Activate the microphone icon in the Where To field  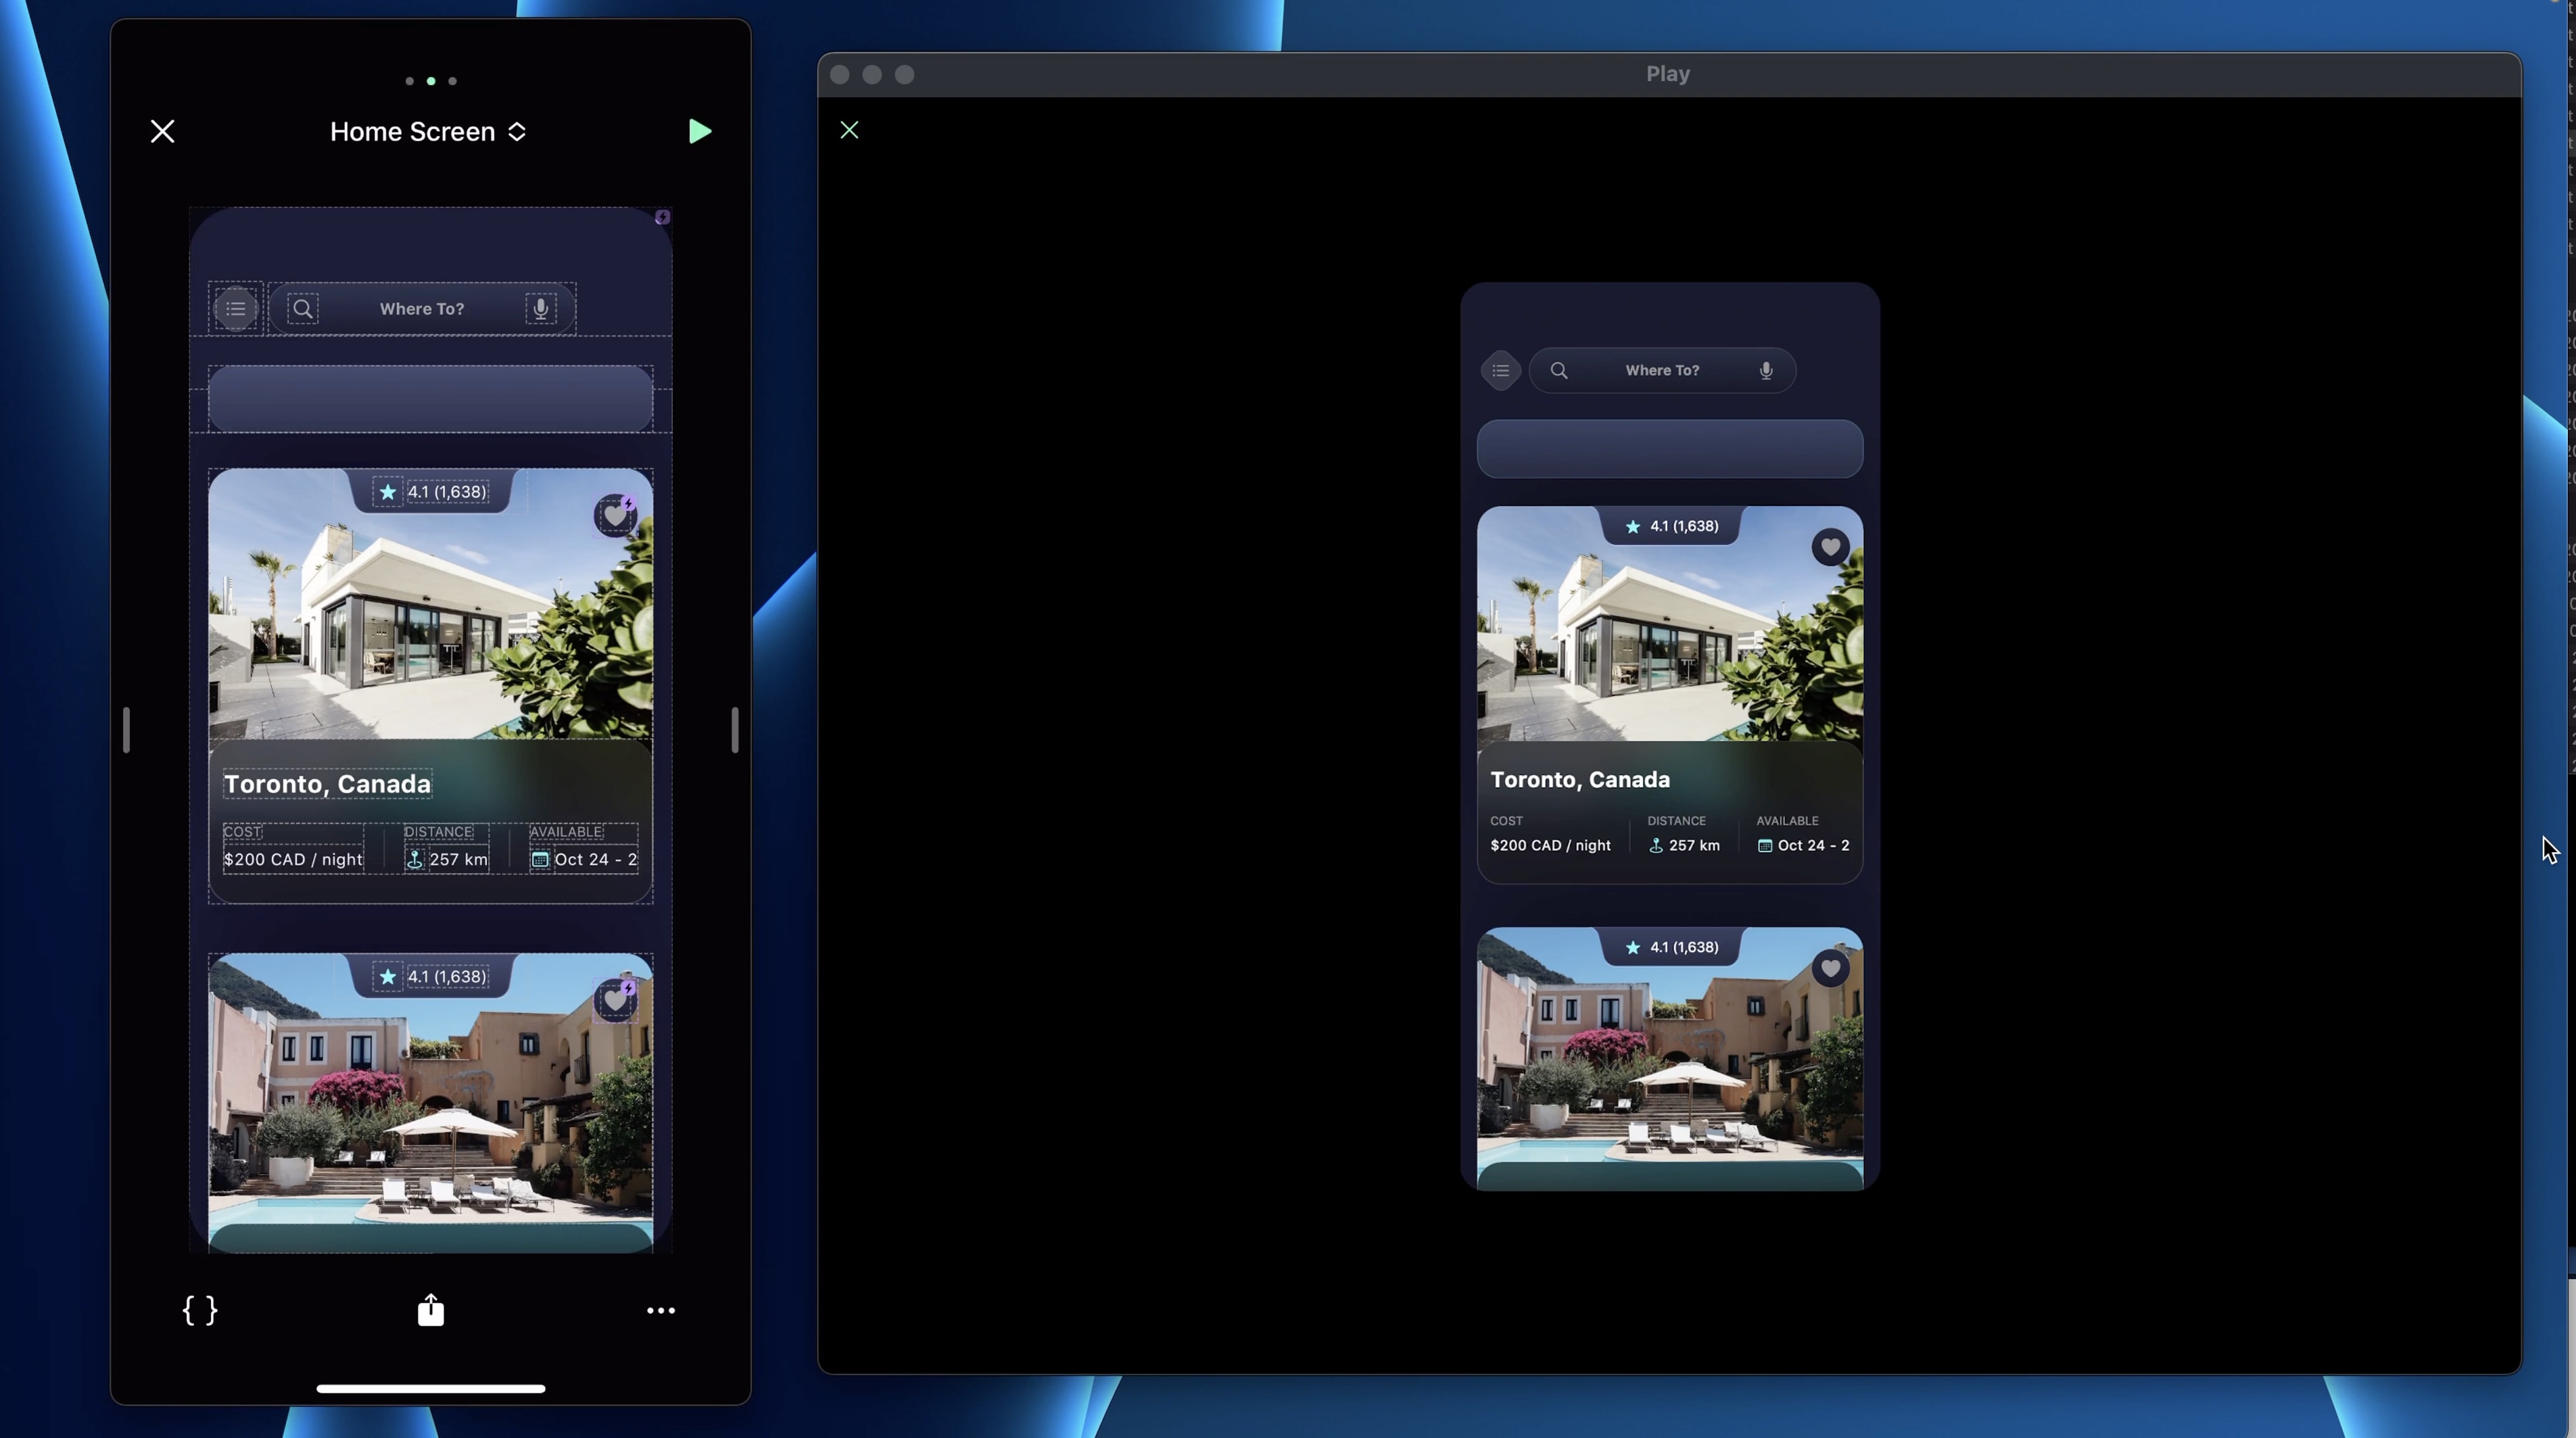pos(540,309)
